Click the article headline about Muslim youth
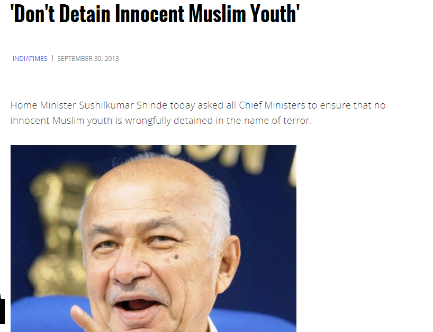 [155, 14]
